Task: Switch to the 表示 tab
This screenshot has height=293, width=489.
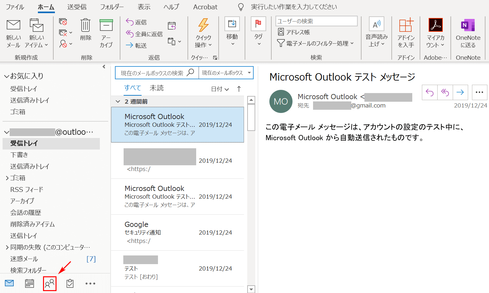Action: [x=144, y=7]
